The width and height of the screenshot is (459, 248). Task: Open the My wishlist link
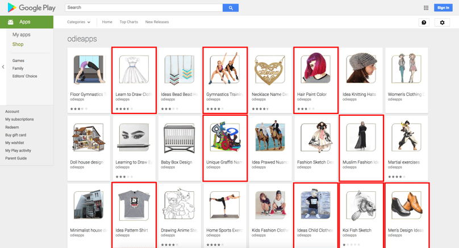click(x=15, y=143)
